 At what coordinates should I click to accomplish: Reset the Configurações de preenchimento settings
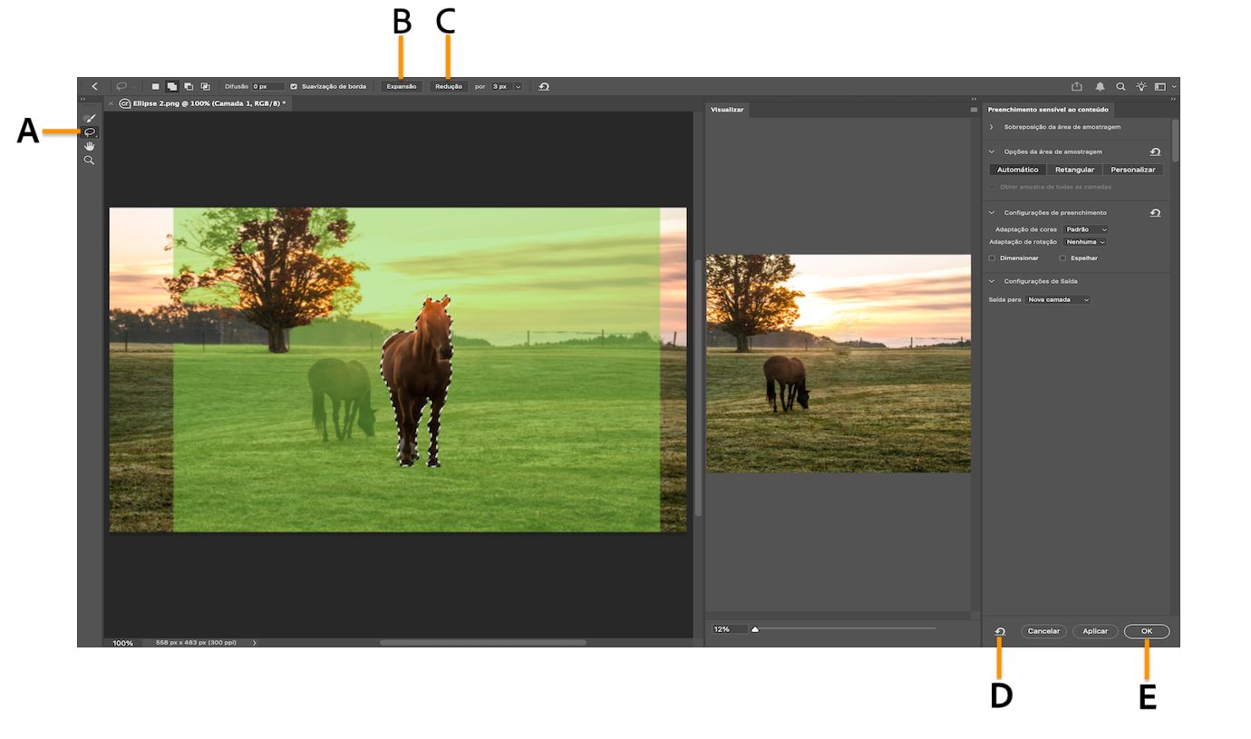pyautogui.click(x=1155, y=212)
